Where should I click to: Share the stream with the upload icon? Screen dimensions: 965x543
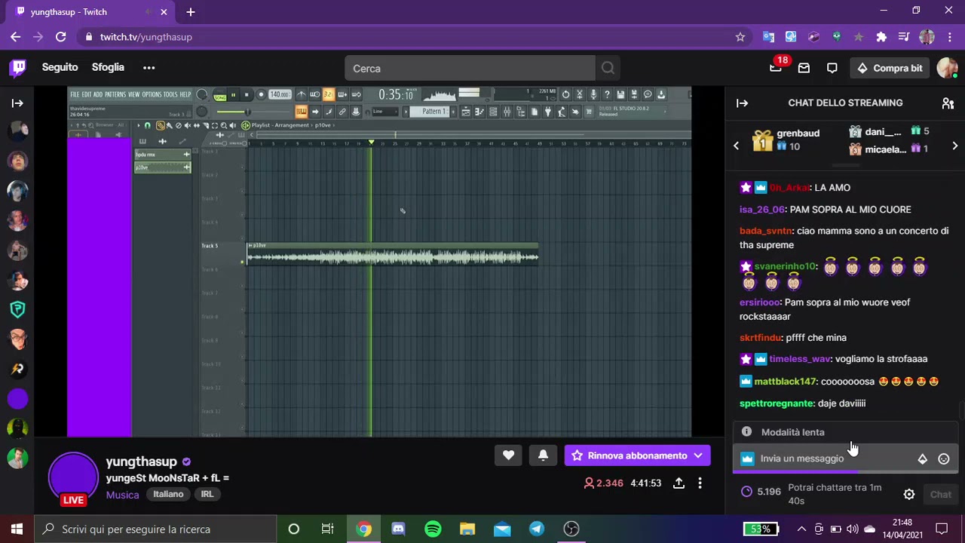[x=679, y=483]
